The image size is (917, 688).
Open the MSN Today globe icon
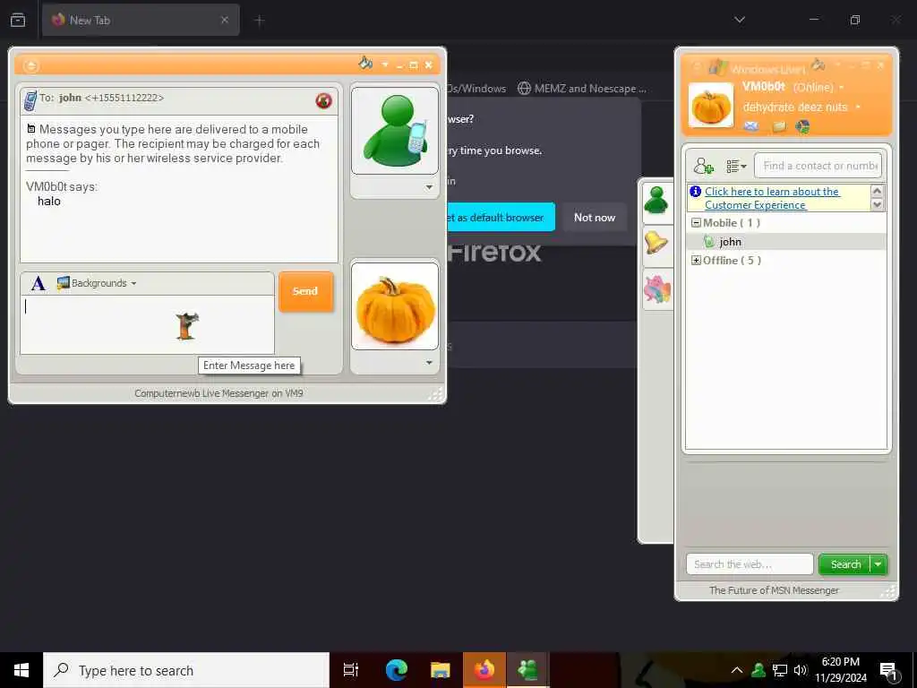click(803, 126)
